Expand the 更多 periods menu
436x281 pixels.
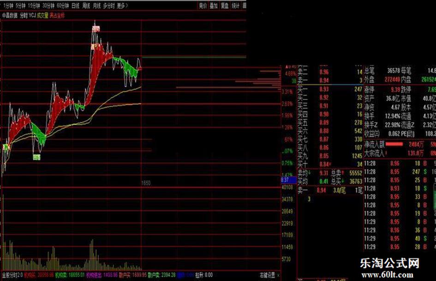click(122, 5)
